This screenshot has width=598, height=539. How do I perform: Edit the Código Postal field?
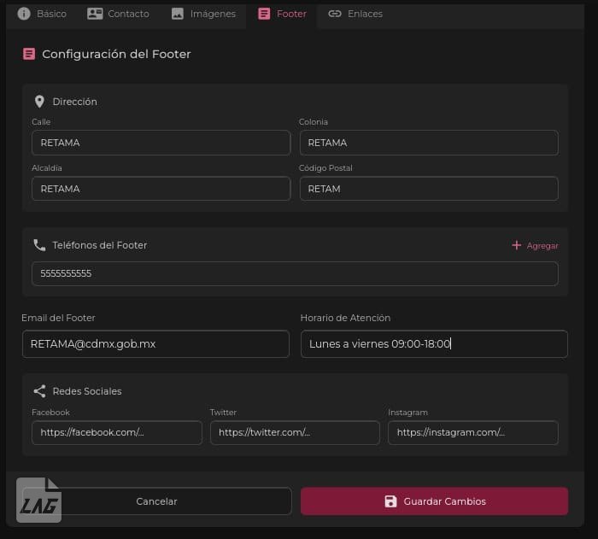(x=429, y=189)
